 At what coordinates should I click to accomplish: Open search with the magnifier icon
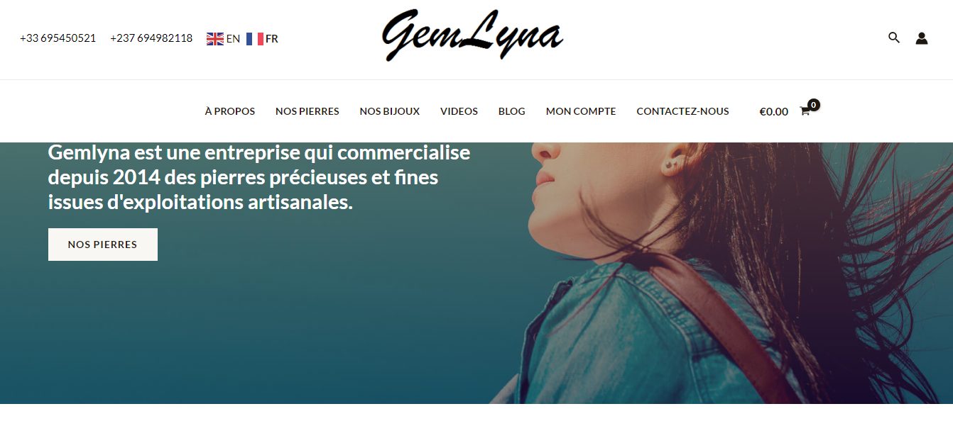[894, 38]
